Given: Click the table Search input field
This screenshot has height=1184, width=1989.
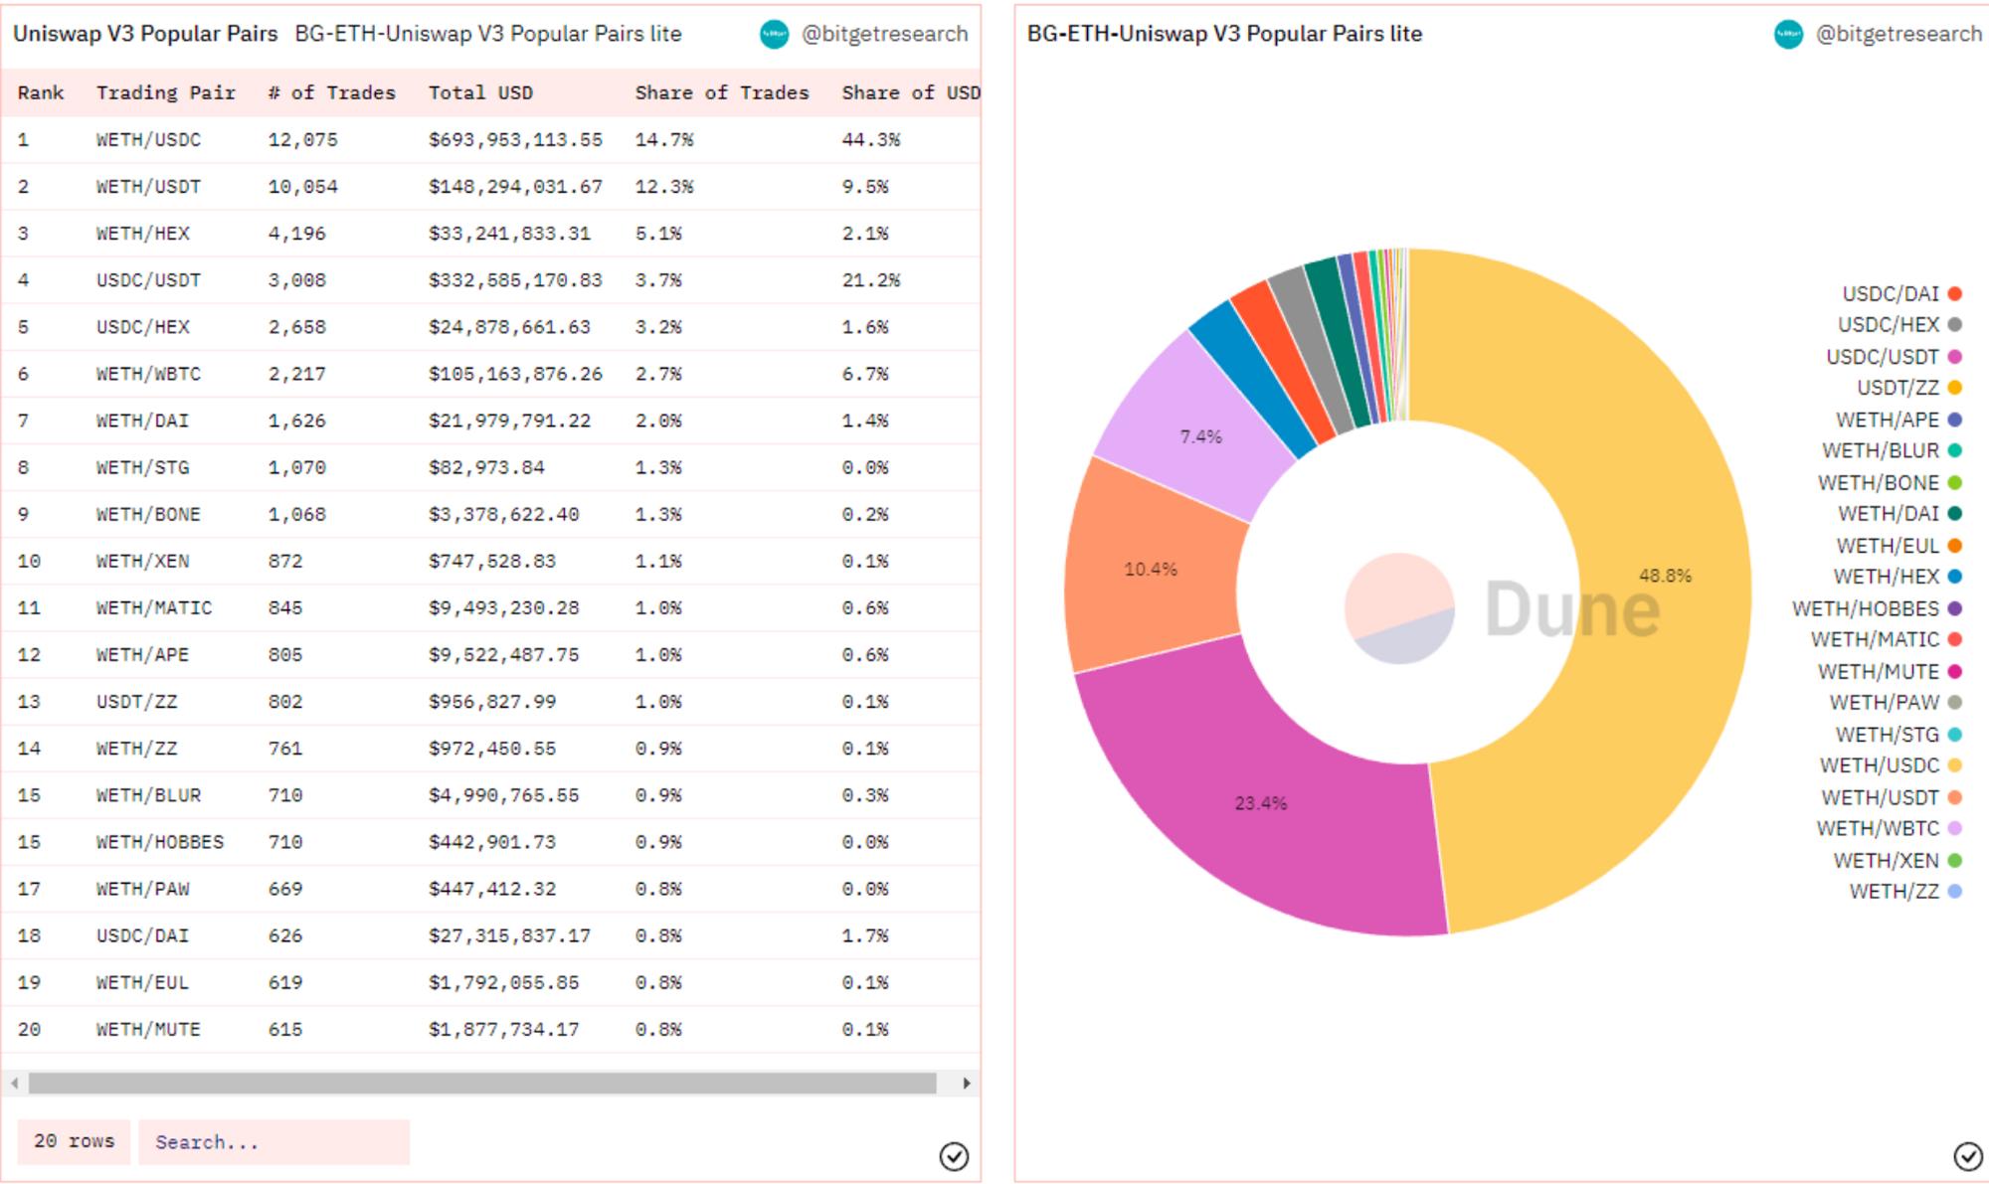Looking at the screenshot, I should click(273, 1142).
